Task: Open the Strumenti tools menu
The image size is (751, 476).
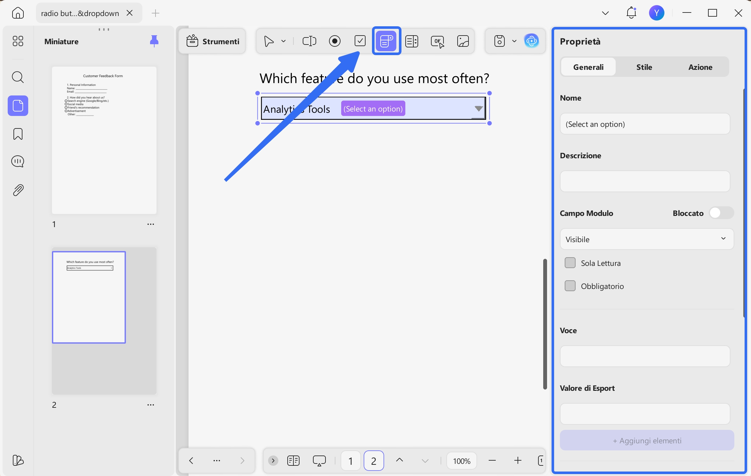Action: coord(212,41)
